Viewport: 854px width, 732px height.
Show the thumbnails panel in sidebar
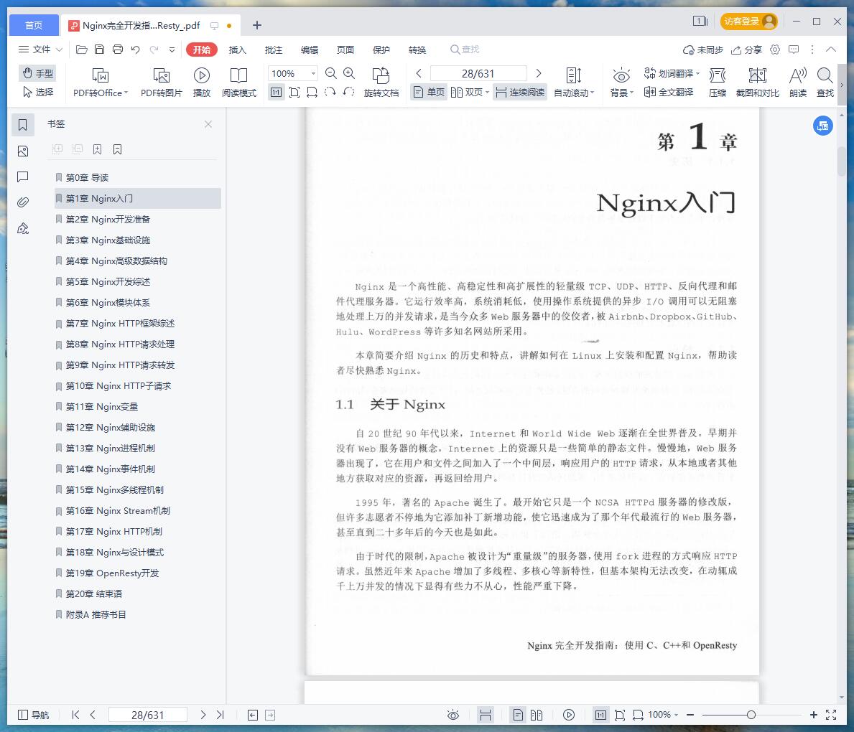click(23, 151)
